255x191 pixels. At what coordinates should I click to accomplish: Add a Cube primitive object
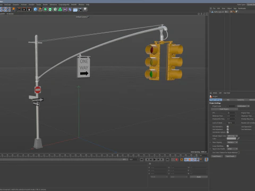35,9
